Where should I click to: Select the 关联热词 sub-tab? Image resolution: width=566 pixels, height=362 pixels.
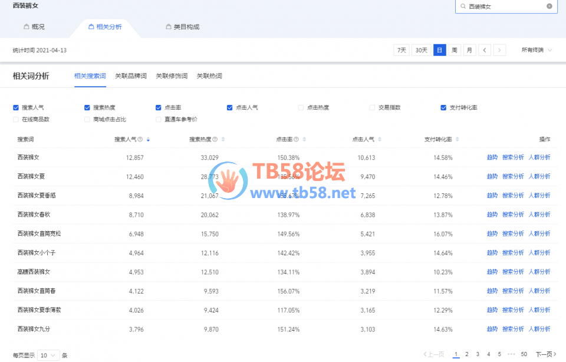click(x=209, y=76)
